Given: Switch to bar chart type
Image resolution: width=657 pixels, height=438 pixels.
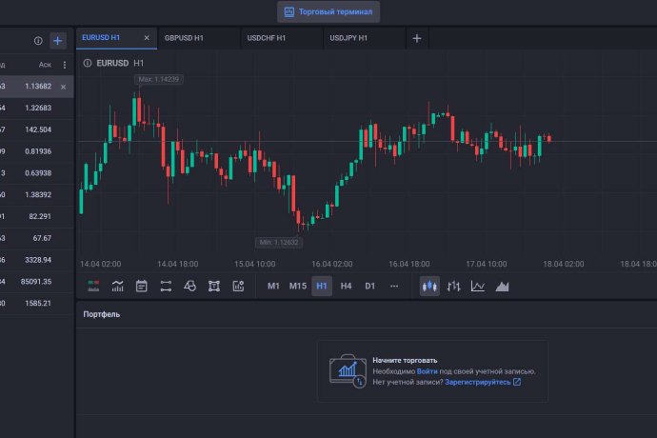Looking at the screenshot, I should click(x=454, y=287).
